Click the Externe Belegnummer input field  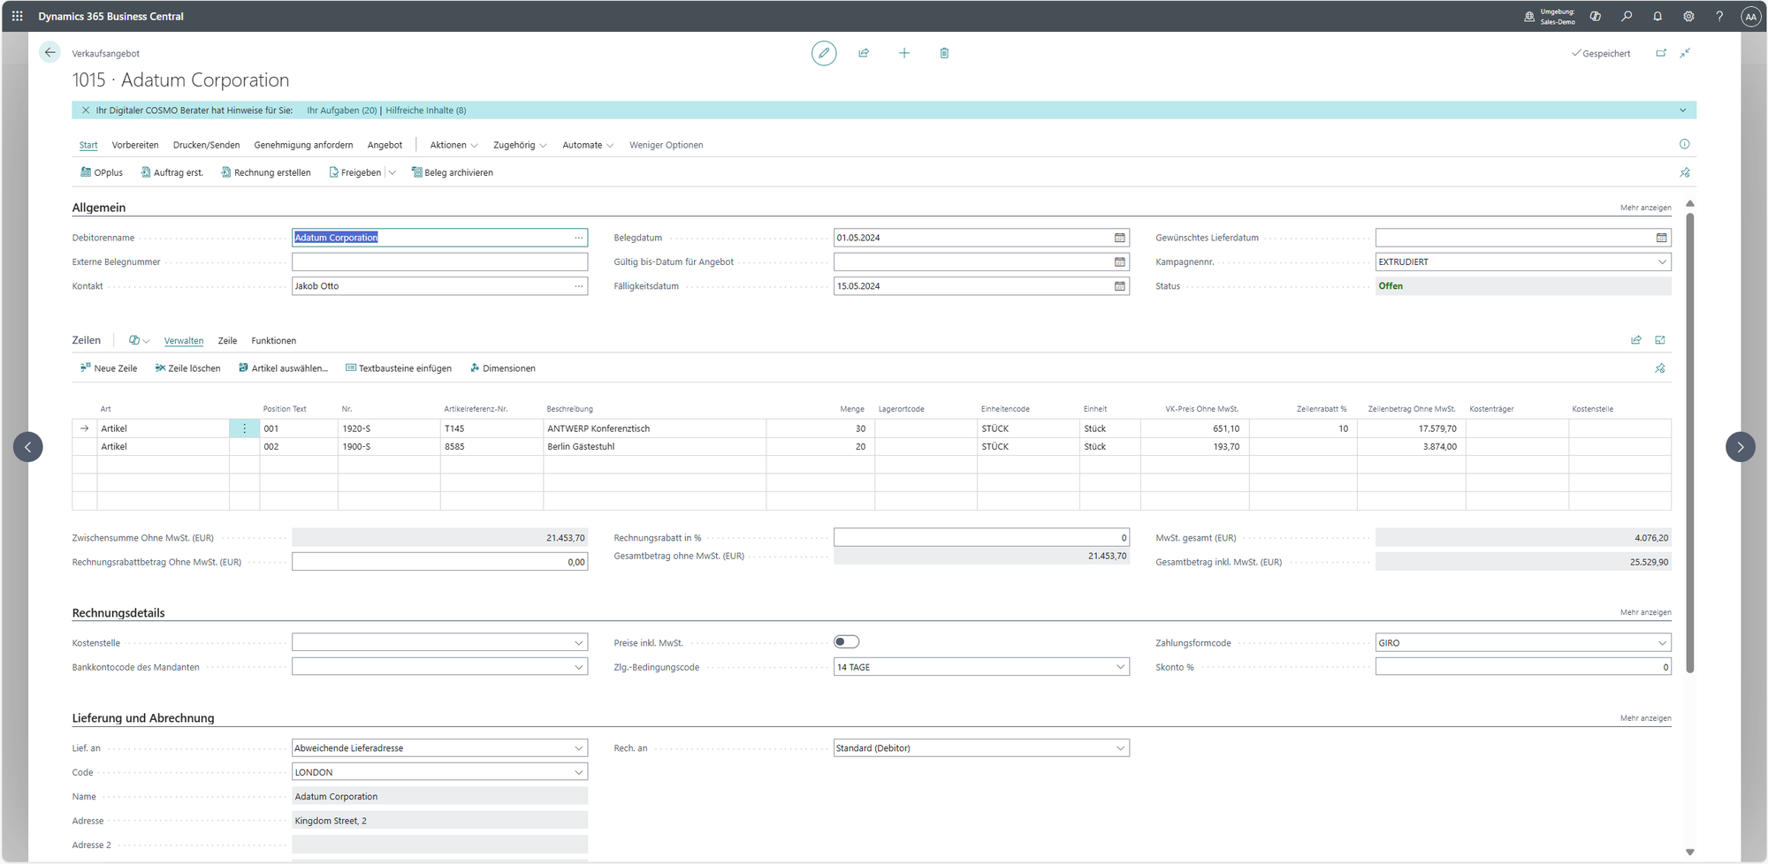pos(439,262)
